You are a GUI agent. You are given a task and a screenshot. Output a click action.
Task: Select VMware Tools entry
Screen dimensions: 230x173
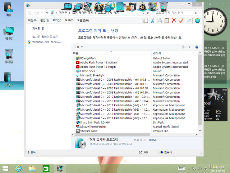tap(89, 131)
